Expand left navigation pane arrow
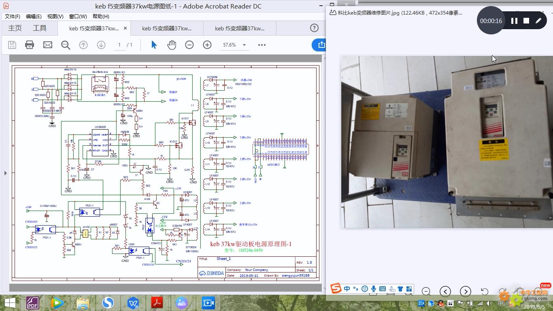Image resolution: width=553 pixels, height=311 pixels. tap(5, 173)
